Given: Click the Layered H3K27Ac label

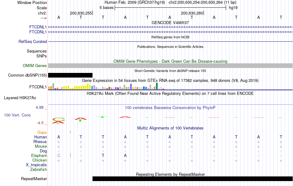Looking at the screenshot, I should (x=20, y=98).
